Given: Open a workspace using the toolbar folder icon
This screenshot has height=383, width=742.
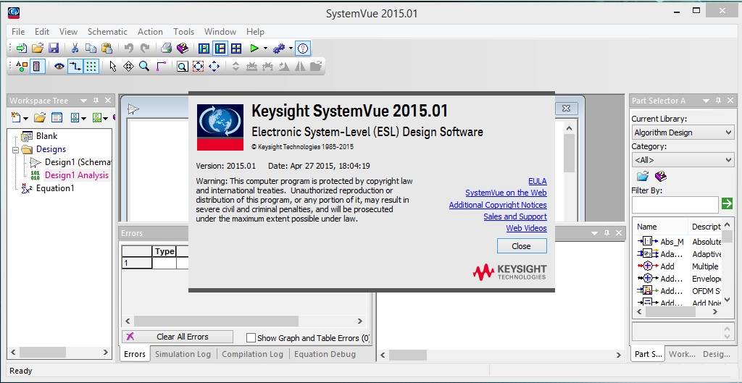Looking at the screenshot, I should [x=38, y=49].
